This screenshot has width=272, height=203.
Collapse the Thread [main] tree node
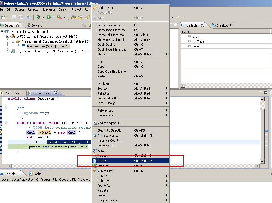coord(13,41)
